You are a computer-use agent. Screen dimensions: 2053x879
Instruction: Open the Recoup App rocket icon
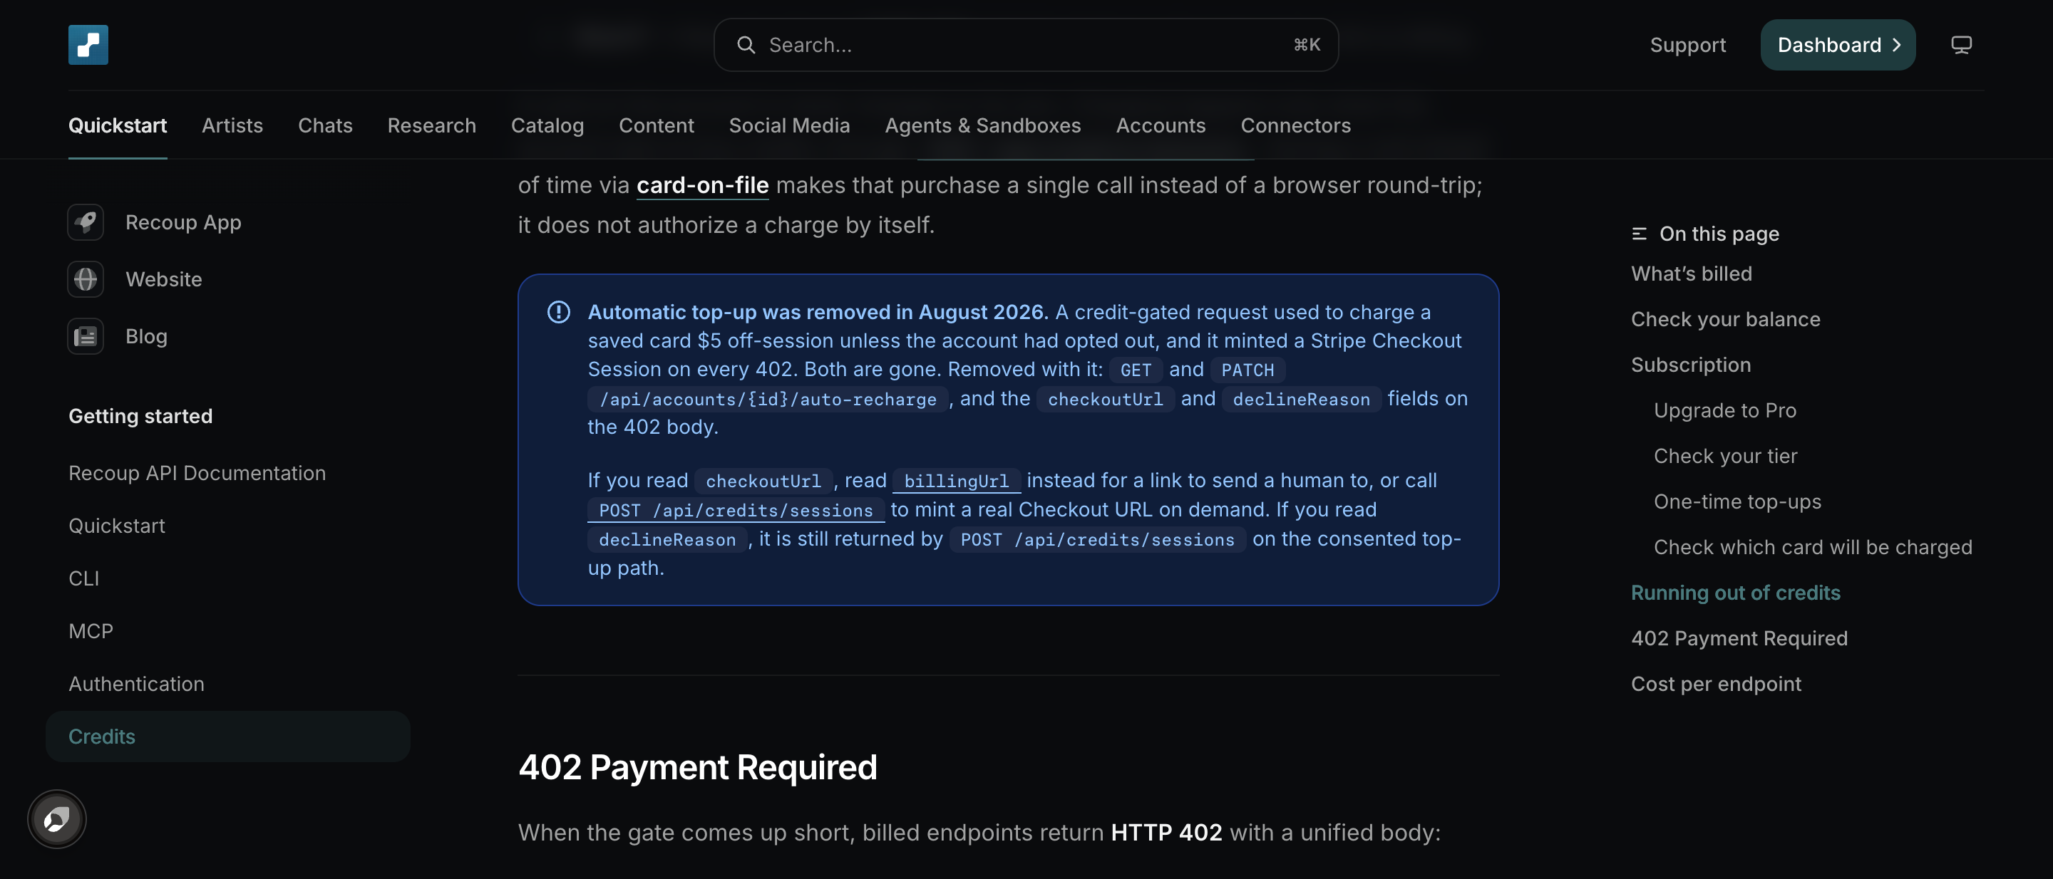pos(86,222)
